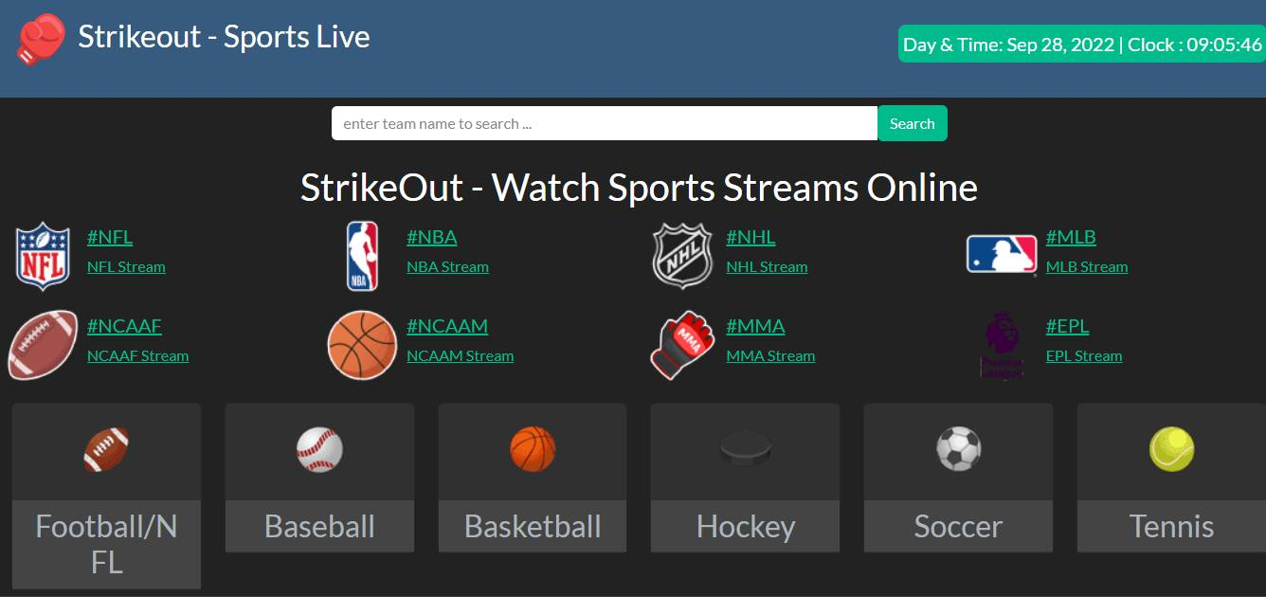Click the NCAAF football icon
1266x597 pixels.
[x=43, y=345]
